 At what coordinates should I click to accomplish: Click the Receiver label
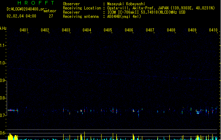point(71,12)
